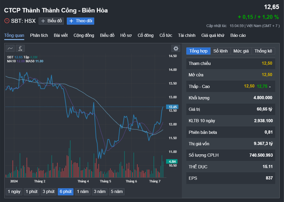Set chart range to 3 năm

coord(100,192)
